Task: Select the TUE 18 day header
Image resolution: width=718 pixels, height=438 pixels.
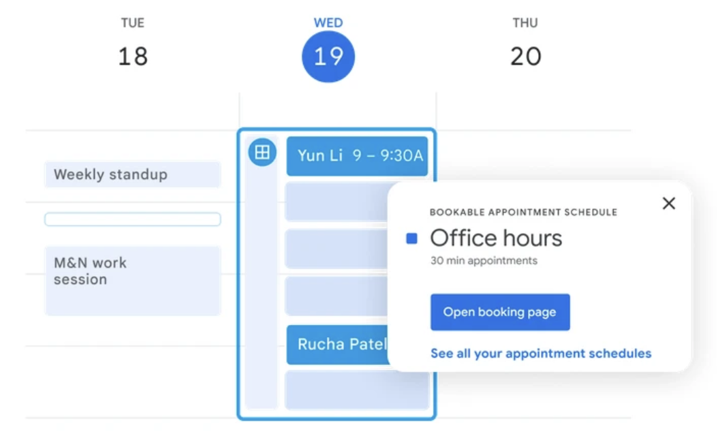Action: (132, 41)
